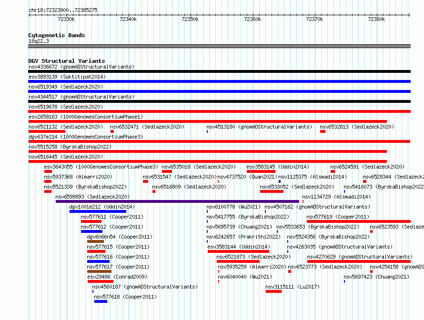Viewport: 424px width, 320px height.
Task: Select nsv5524356 (ByrskaBishop2022) label
Action: 328,237
